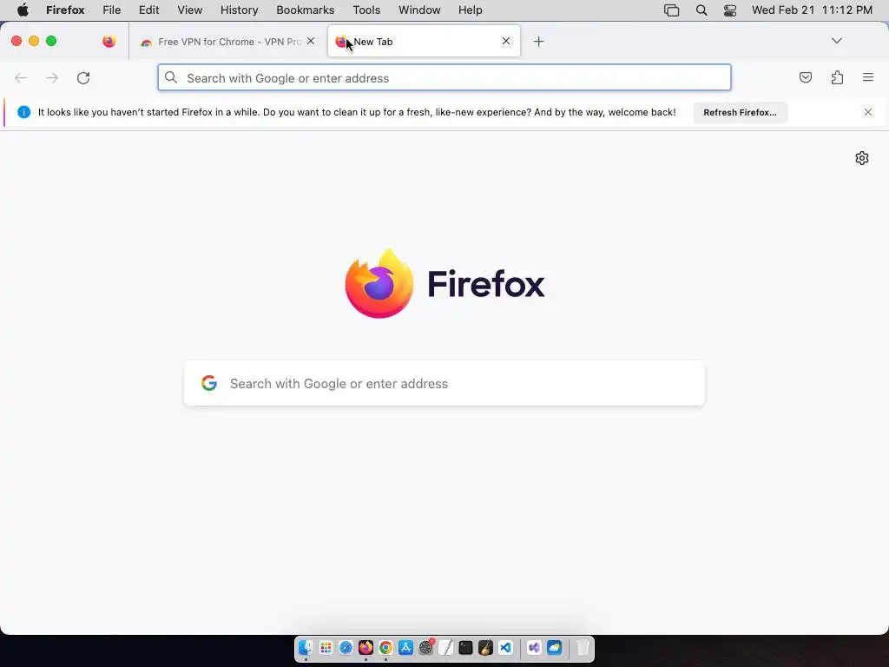Open System Settings from the Dock
889x667 pixels.
click(425, 648)
